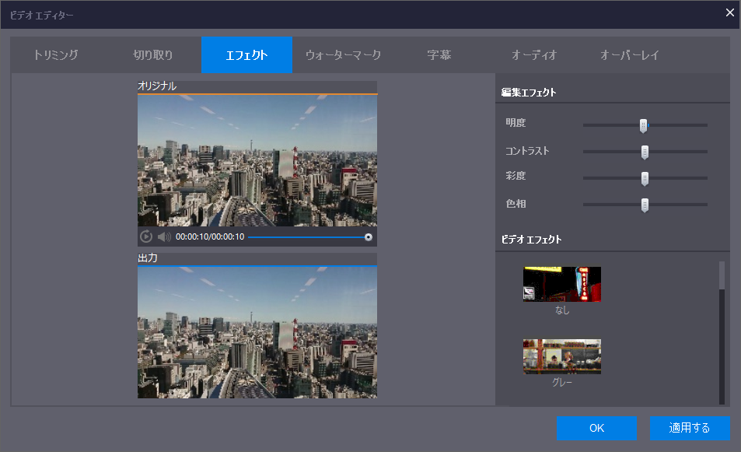
Task: Click the play button under original preview
Action: [x=146, y=237]
